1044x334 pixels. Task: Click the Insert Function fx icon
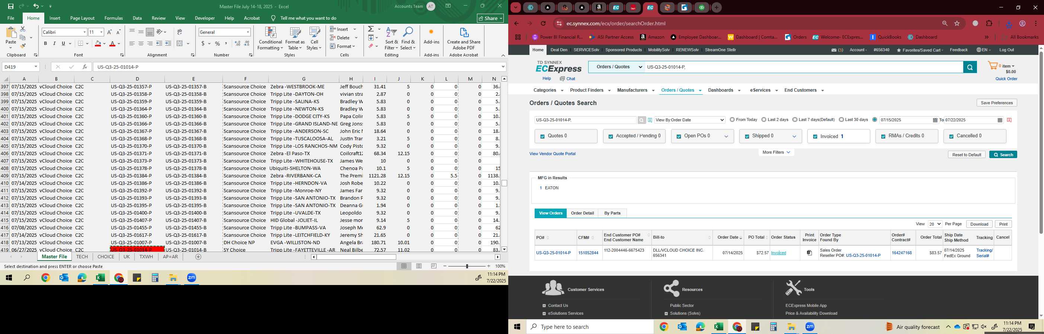coord(85,67)
